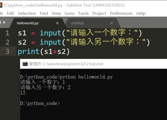Click the cmd.exe window icon
The height and width of the screenshot is (120, 167).
(x=25, y=64)
